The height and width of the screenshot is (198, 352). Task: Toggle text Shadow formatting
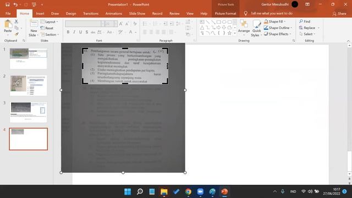pyautogui.click(x=87, y=32)
